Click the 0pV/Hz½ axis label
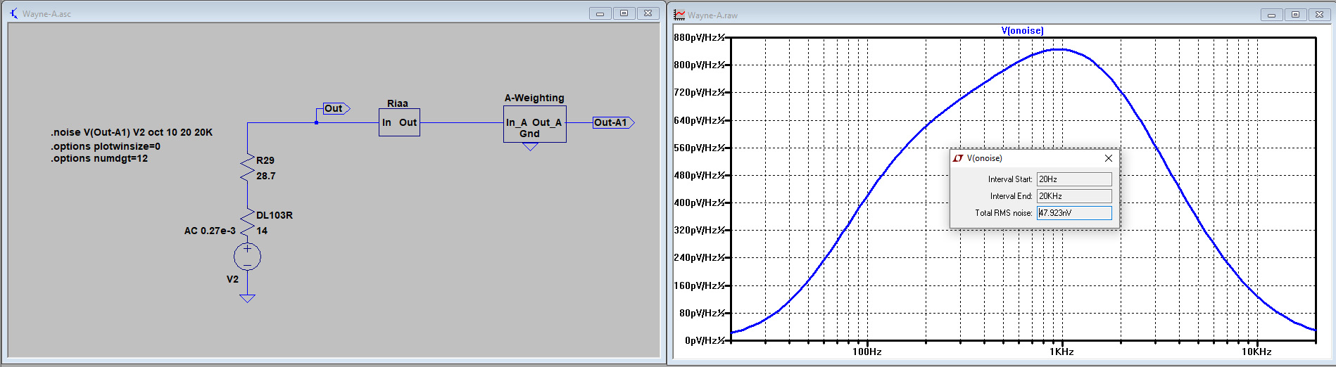The width and height of the screenshot is (1336, 367). click(x=705, y=340)
